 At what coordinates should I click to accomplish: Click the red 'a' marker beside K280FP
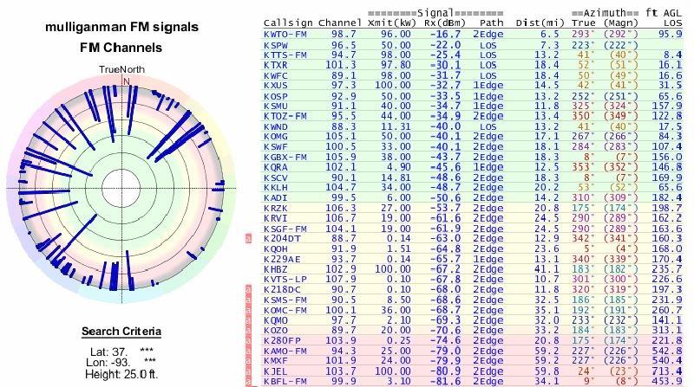click(247, 340)
